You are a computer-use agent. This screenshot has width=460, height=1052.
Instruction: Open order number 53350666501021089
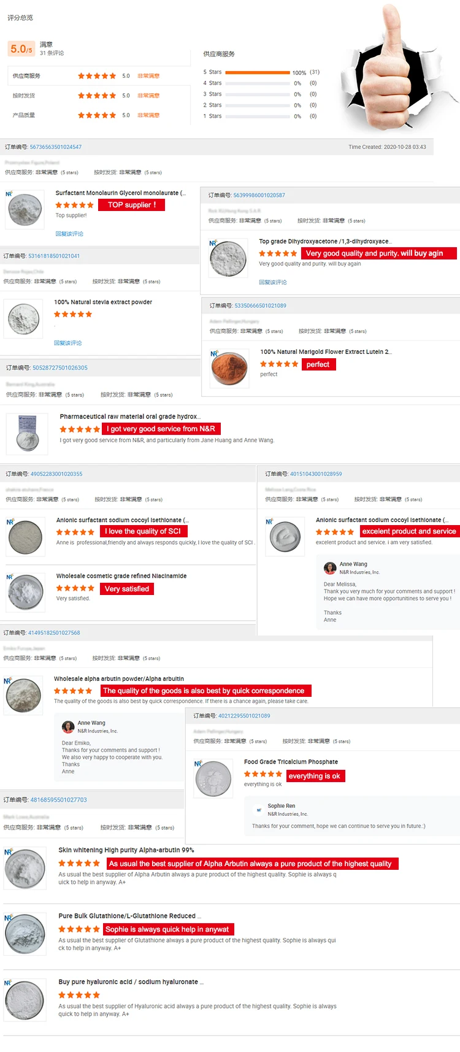pyautogui.click(x=260, y=305)
